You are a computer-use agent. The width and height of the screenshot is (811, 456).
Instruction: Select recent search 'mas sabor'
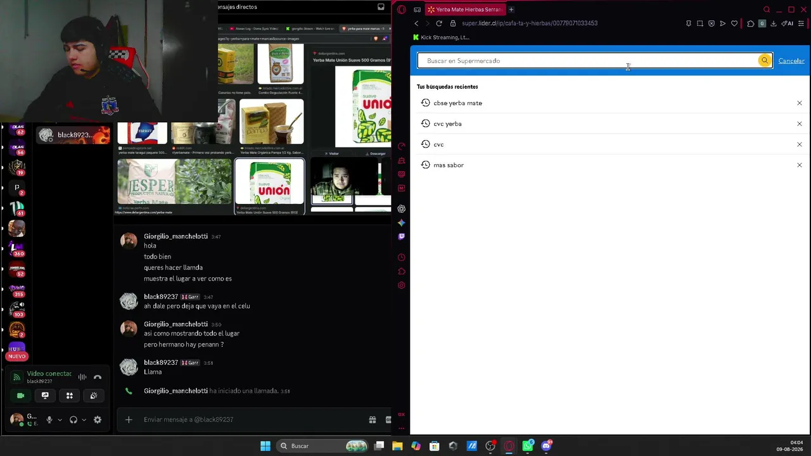point(449,165)
